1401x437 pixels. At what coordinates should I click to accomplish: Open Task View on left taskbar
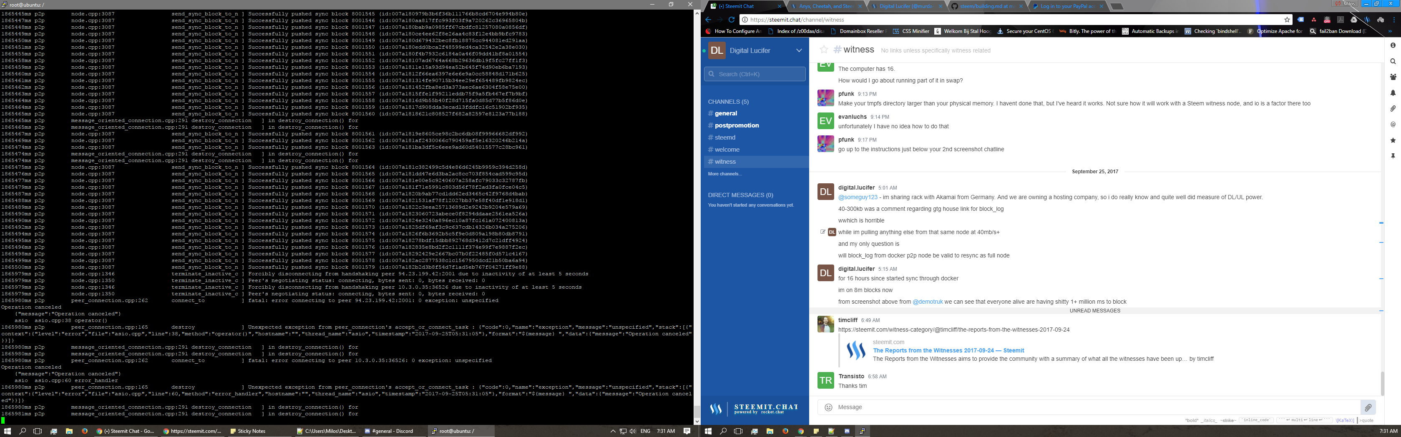pyautogui.click(x=38, y=431)
